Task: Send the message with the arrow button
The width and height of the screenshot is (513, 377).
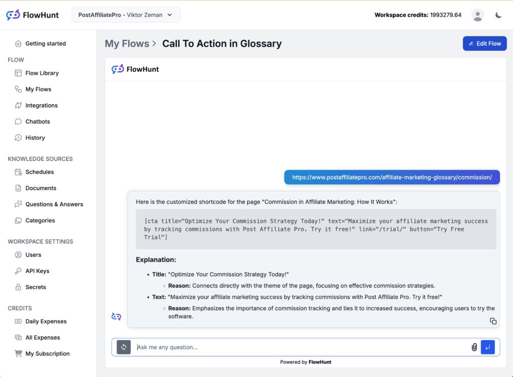Action: pyautogui.click(x=487, y=347)
